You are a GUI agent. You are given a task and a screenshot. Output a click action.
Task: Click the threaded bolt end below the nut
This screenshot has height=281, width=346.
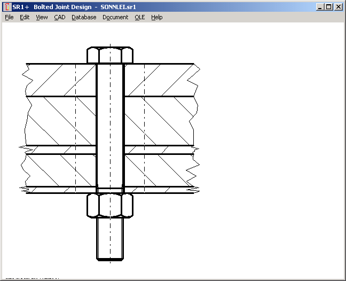(x=110, y=239)
